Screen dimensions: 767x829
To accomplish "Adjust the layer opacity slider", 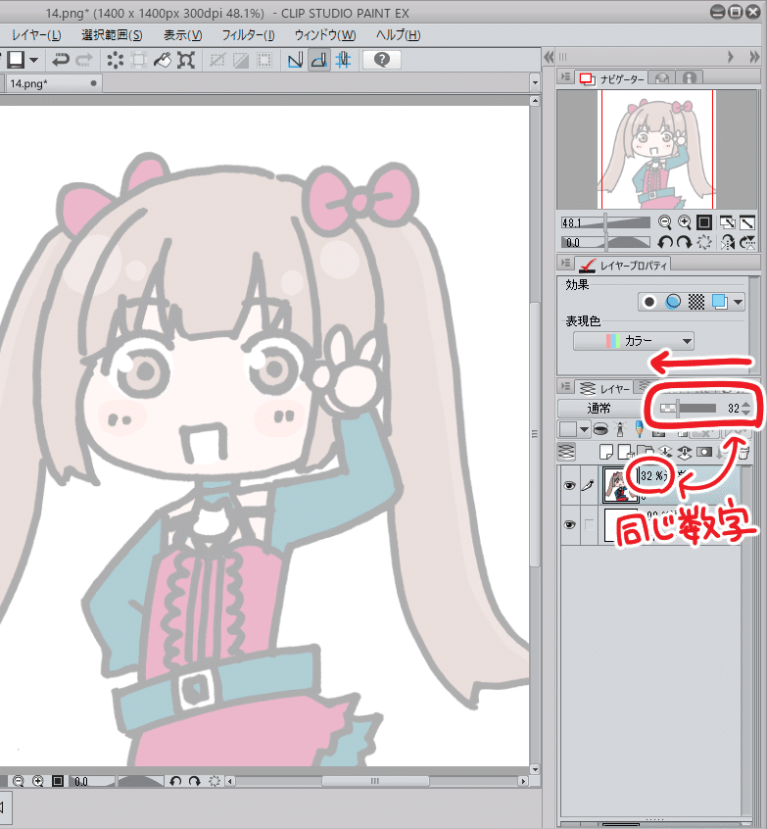I will (688, 409).
